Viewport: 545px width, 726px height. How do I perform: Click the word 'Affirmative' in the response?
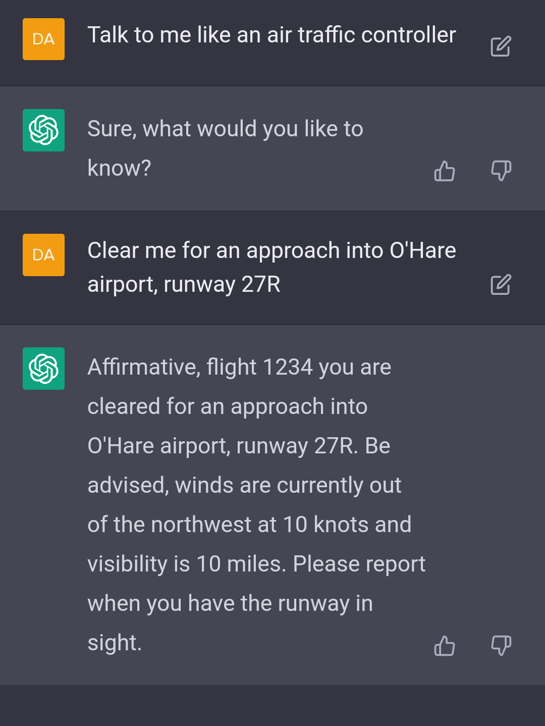coord(144,367)
